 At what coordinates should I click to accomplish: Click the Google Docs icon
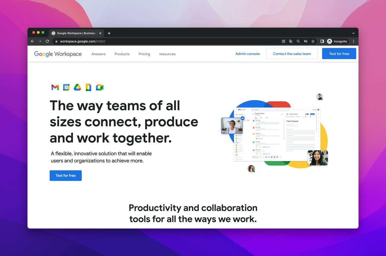tap(88, 87)
